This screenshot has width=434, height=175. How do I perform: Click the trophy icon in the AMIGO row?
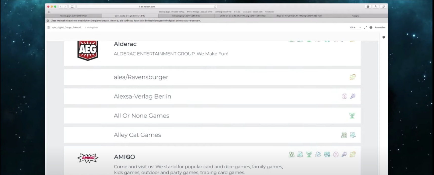(x=309, y=154)
